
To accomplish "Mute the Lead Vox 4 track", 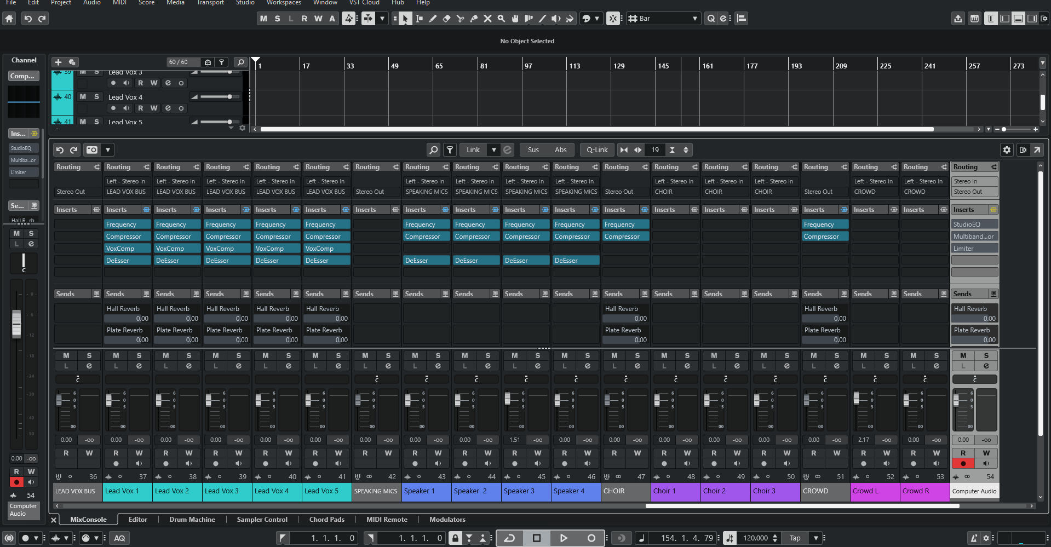I will 83,96.
